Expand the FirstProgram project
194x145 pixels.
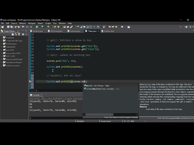point(2,44)
